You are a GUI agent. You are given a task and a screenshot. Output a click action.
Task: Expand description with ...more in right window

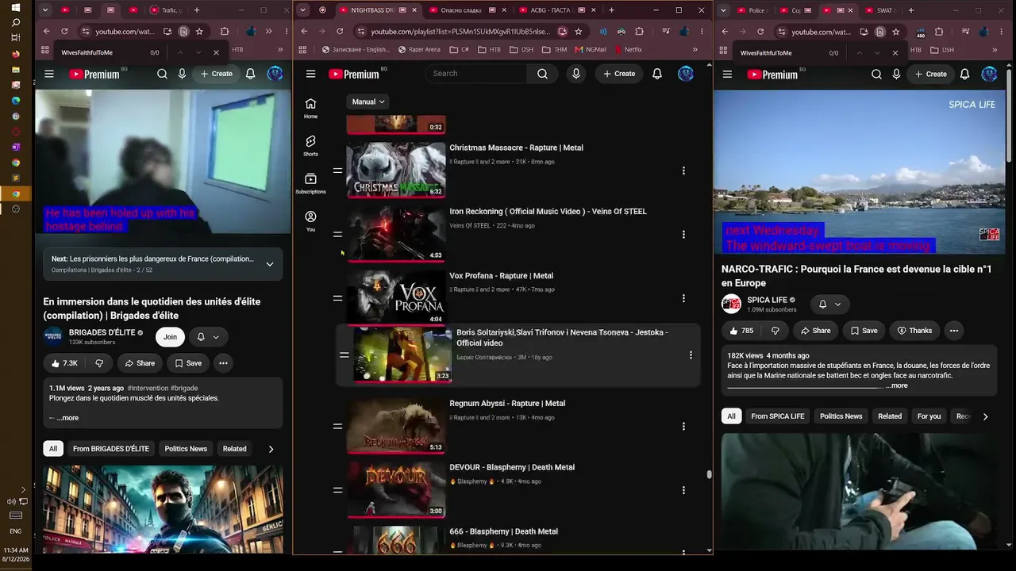point(897,385)
